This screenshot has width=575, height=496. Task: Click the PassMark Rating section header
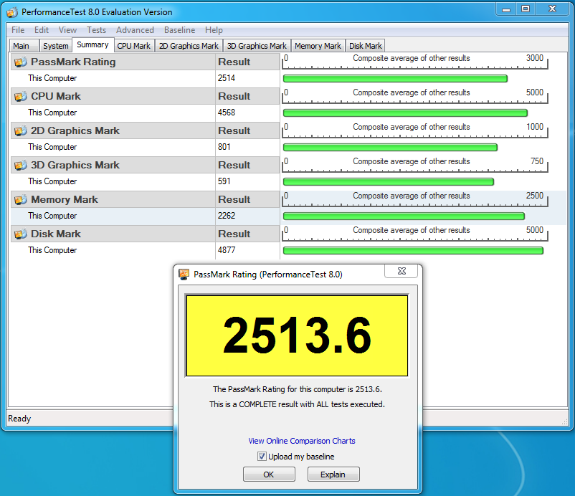click(113, 62)
